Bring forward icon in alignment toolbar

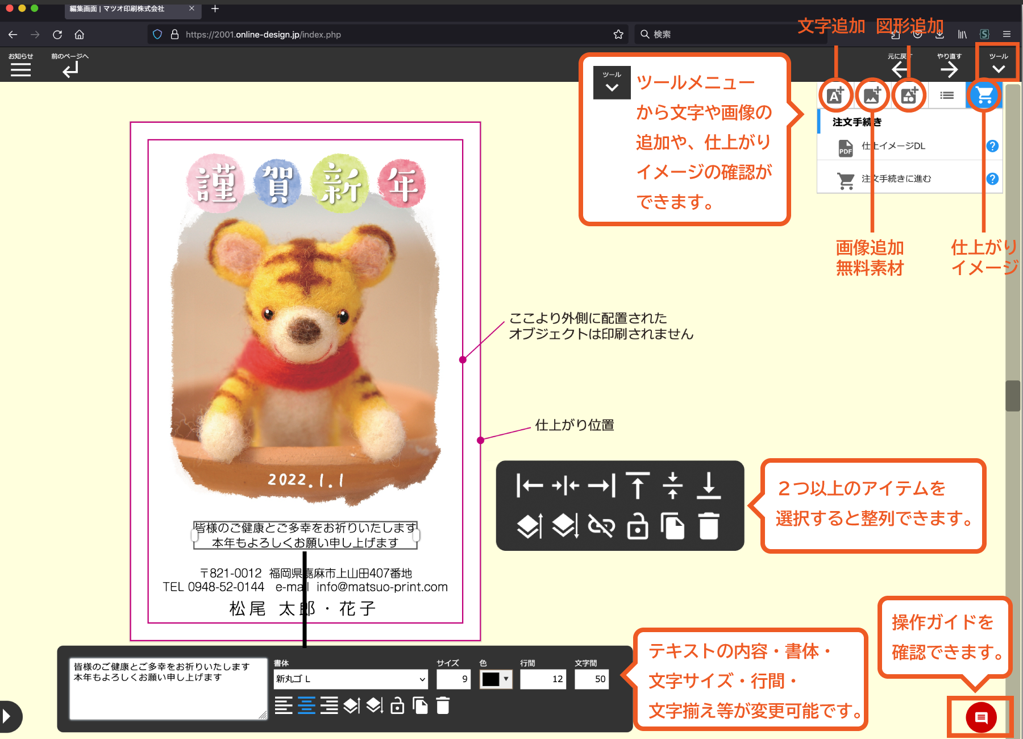[x=530, y=526]
